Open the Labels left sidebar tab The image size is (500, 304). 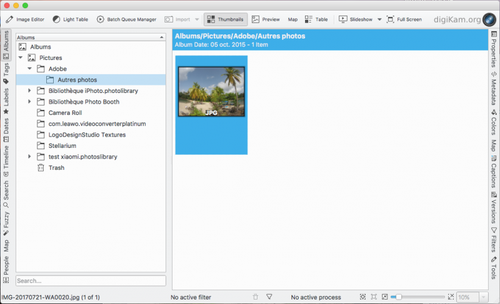(6, 101)
